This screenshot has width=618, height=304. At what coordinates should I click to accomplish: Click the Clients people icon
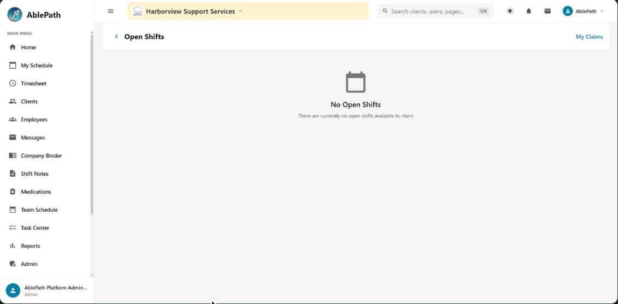(13, 101)
